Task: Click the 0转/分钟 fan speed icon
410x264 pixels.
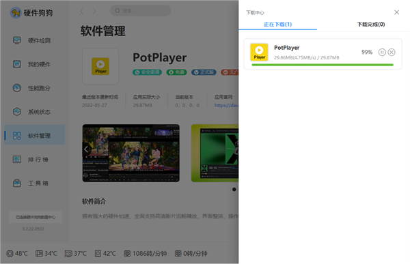Action: [x=178, y=254]
